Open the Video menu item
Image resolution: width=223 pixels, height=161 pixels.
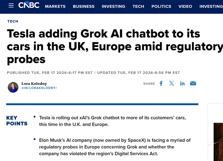(x=185, y=6)
